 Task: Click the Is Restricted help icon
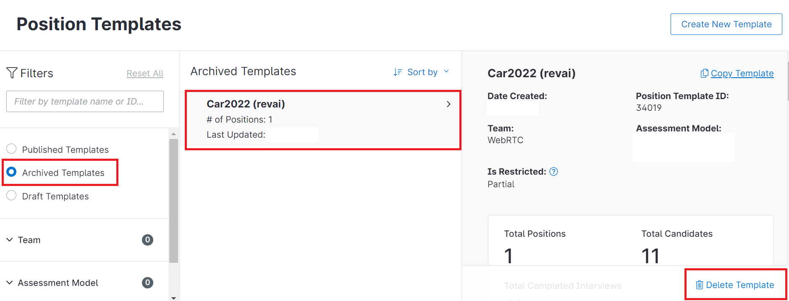553,172
